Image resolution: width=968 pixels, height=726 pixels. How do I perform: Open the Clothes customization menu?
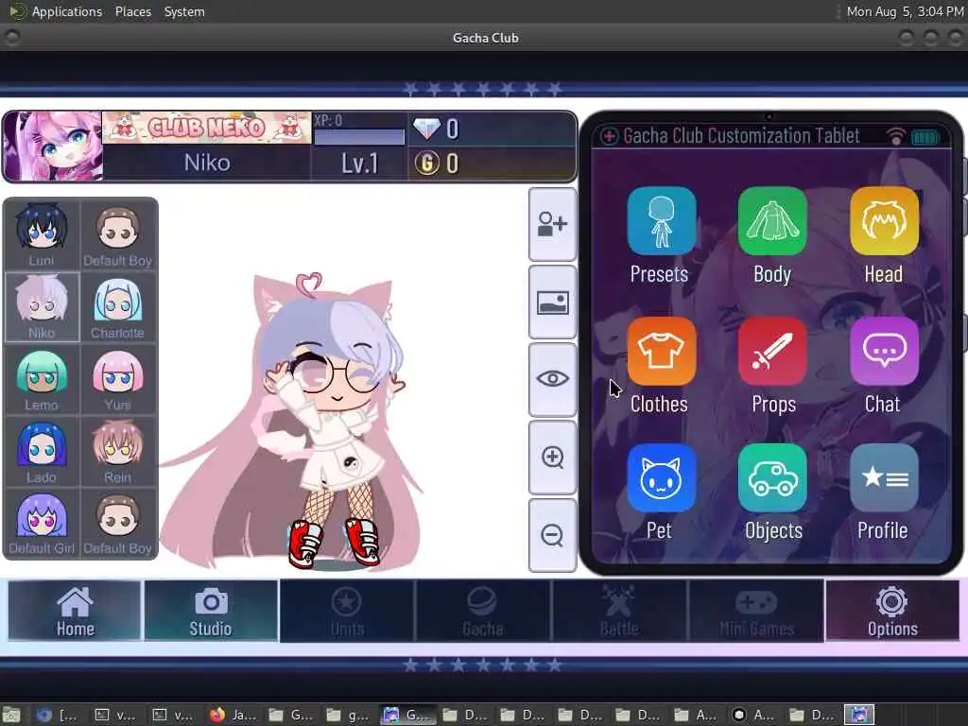(x=661, y=352)
